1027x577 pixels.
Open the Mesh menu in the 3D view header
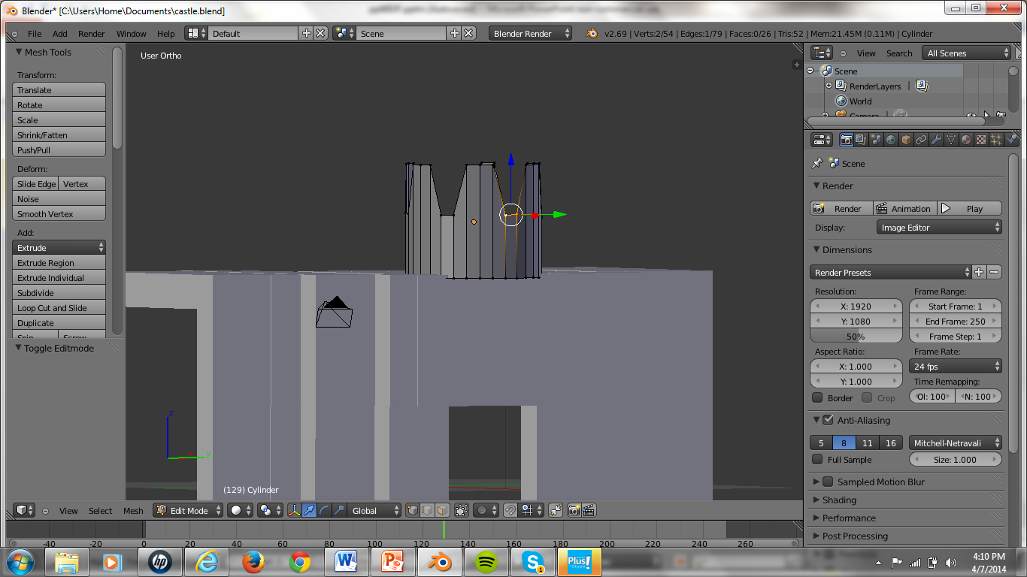(x=133, y=511)
